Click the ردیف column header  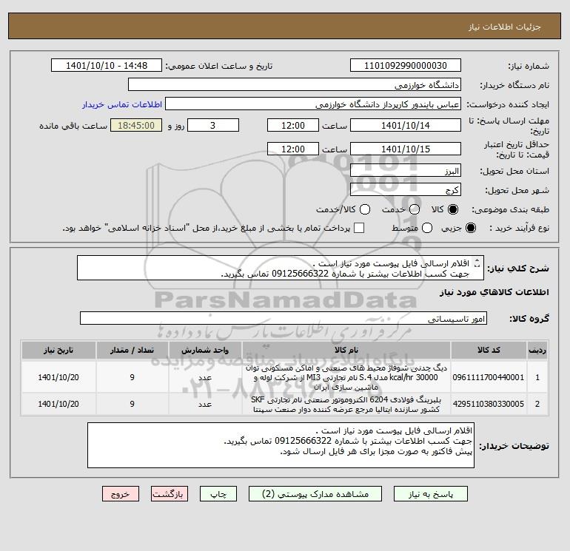pos(537,350)
